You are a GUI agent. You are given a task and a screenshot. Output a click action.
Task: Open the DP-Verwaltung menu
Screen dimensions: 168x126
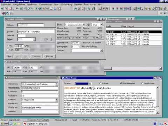click(x=66, y=5)
